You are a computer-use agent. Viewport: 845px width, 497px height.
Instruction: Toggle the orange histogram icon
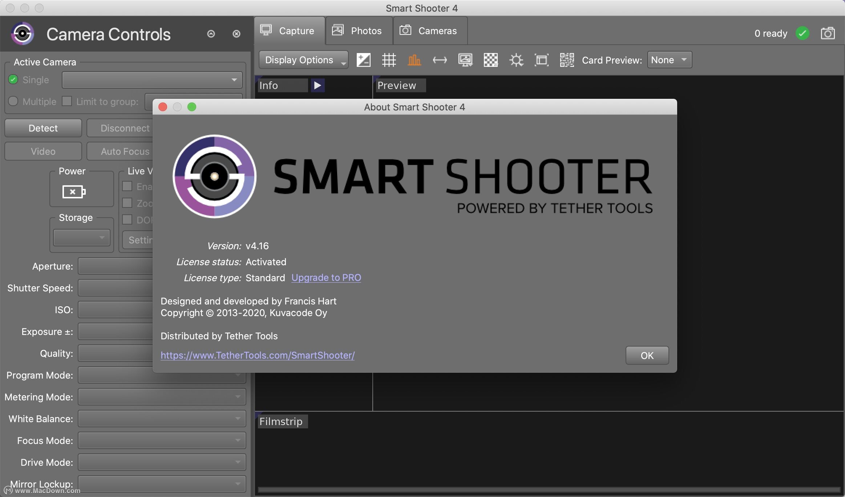pyautogui.click(x=414, y=60)
